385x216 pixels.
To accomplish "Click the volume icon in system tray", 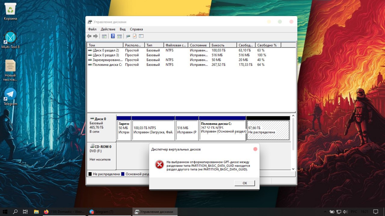I will tap(345, 212).
